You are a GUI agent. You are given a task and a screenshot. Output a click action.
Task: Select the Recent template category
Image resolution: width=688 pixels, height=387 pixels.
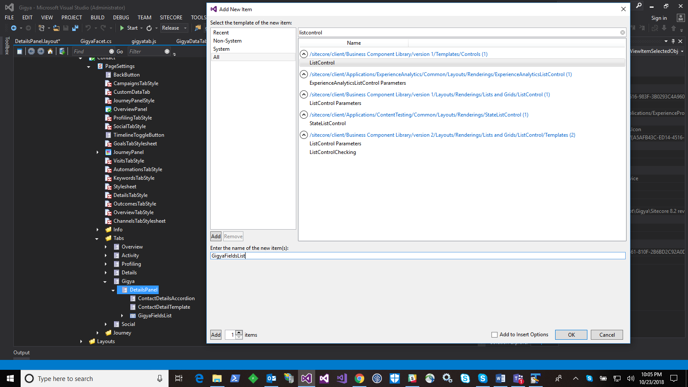253,33
